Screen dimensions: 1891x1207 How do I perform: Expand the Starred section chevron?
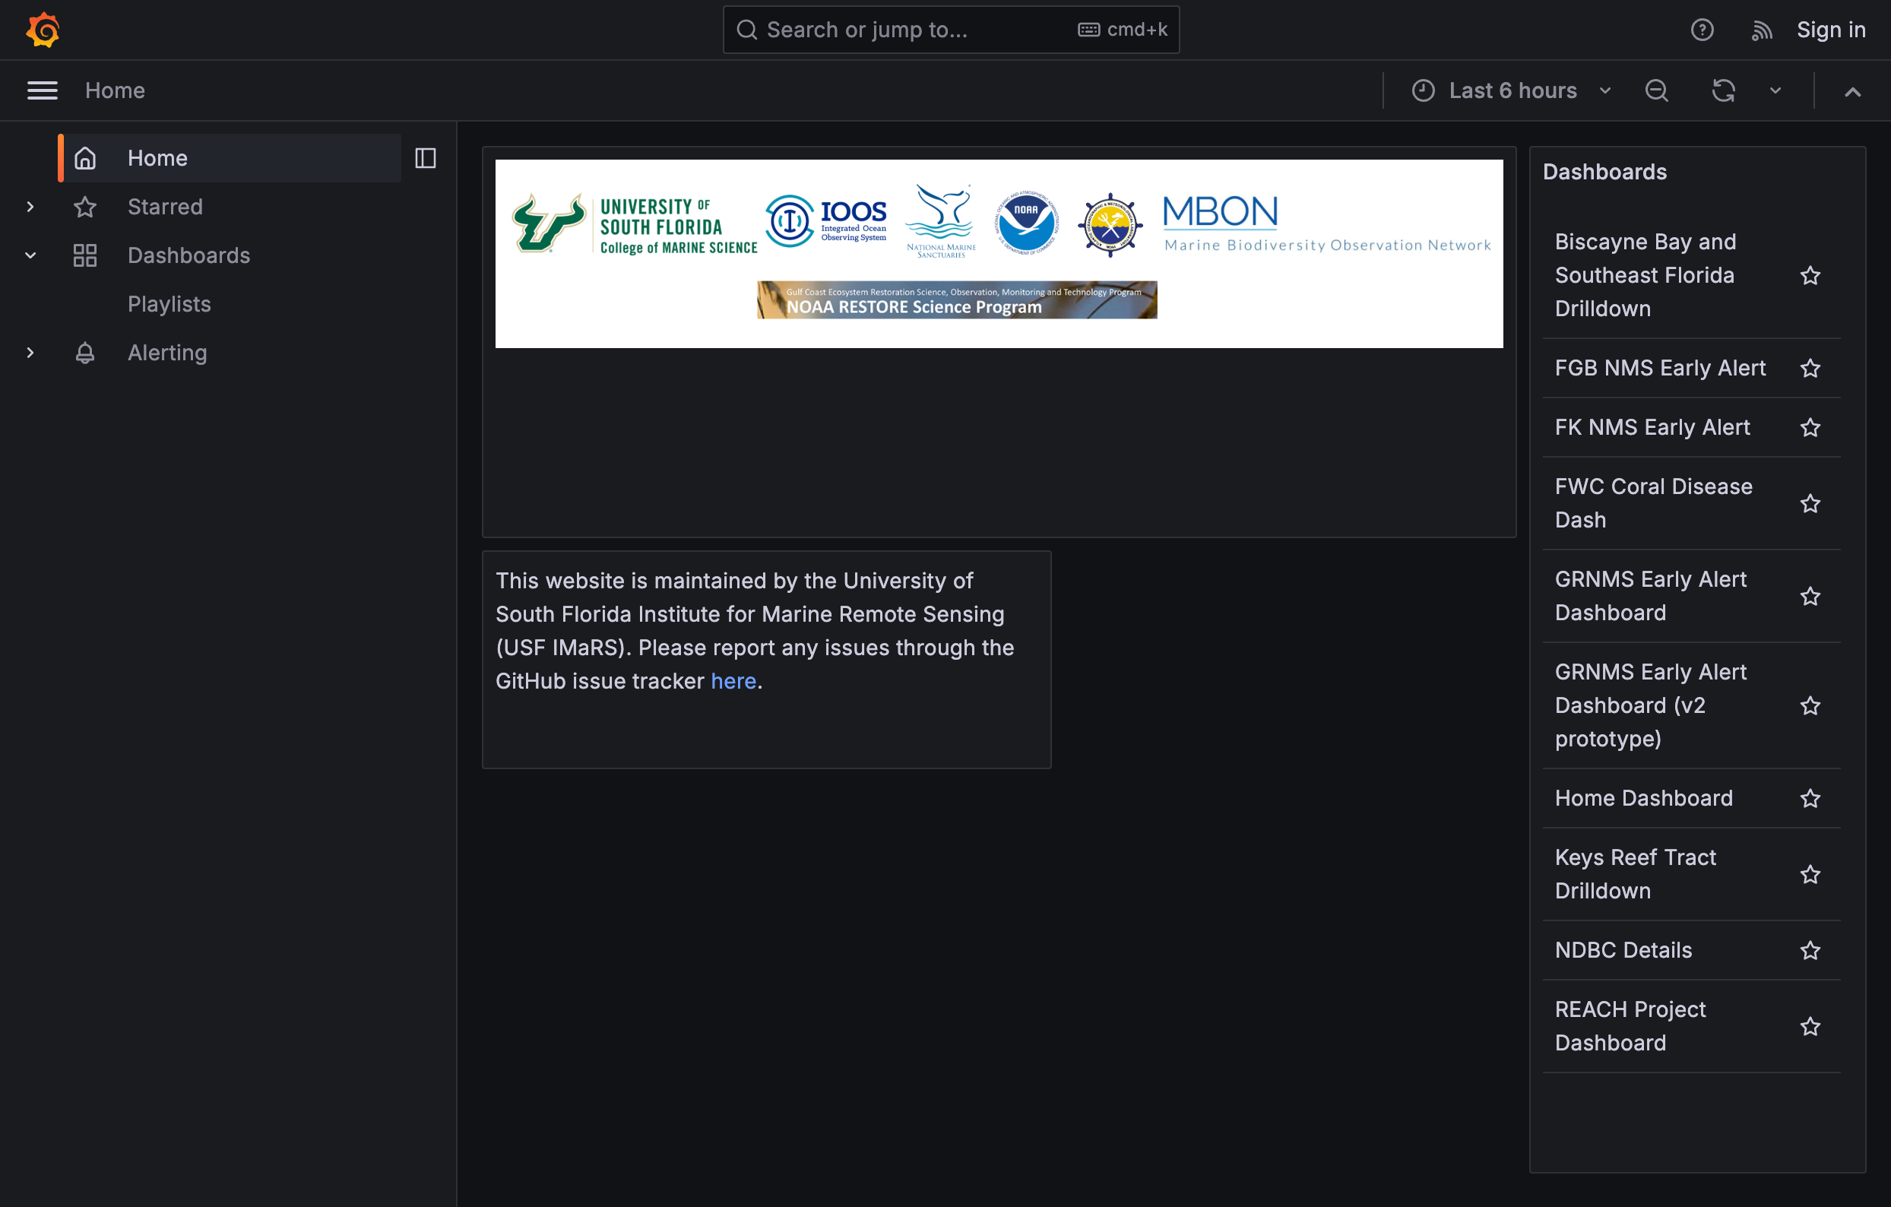[x=30, y=207]
